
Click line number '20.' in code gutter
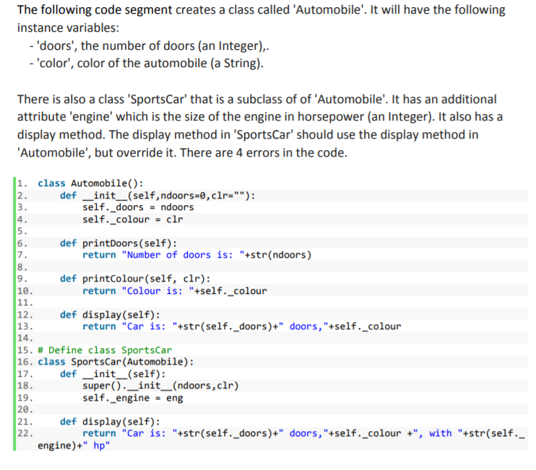tap(25, 409)
